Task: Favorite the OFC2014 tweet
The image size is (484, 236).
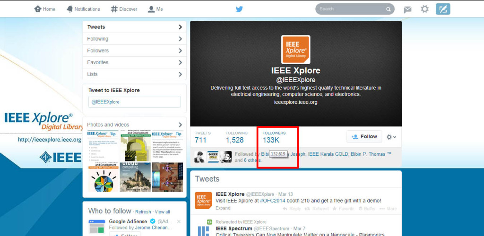Action: point(343,209)
